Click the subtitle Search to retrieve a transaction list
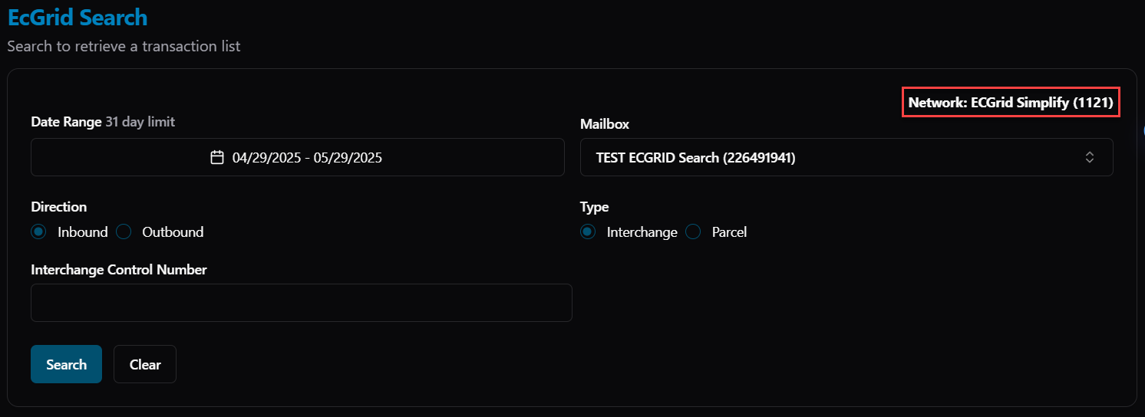The height and width of the screenshot is (417, 1145). [124, 46]
